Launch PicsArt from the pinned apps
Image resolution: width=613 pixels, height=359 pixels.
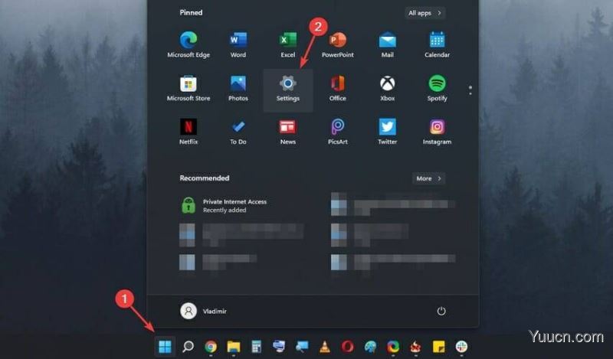(x=338, y=131)
